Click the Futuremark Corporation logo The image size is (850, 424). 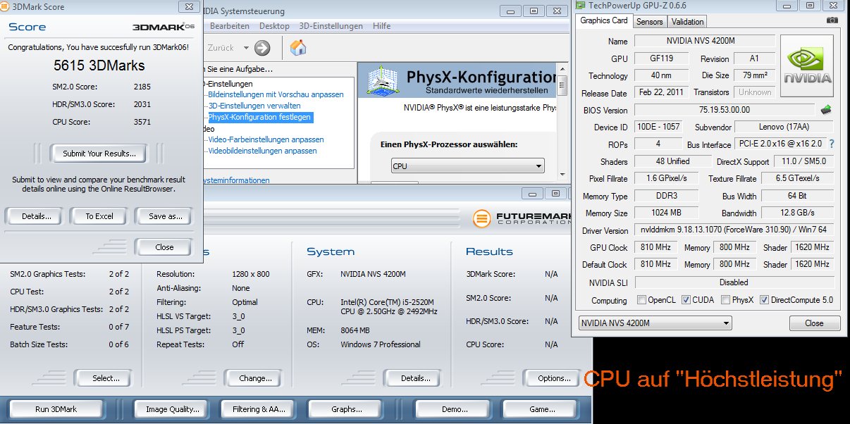click(520, 218)
